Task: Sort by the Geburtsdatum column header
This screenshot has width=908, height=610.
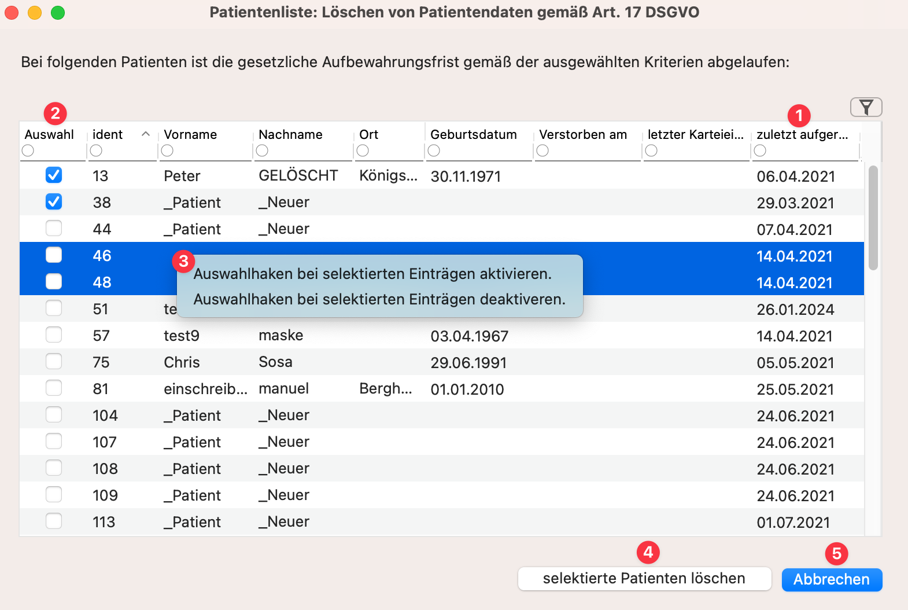Action: click(x=474, y=134)
